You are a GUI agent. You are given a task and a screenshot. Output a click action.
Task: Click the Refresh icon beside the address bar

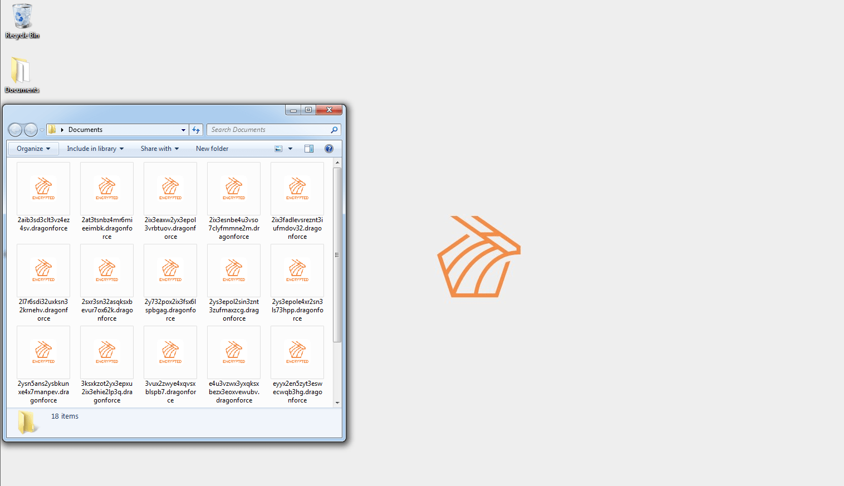(196, 129)
